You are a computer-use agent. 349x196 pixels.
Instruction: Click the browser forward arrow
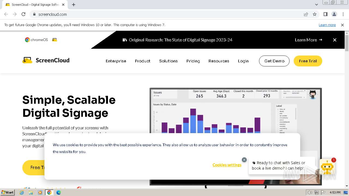tap(15, 14)
